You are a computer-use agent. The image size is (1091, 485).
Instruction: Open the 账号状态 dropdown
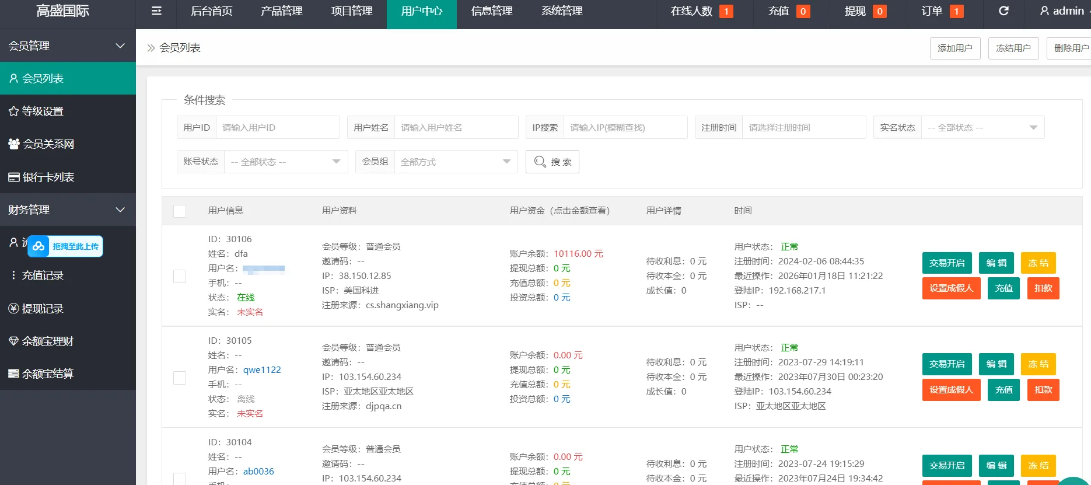285,162
